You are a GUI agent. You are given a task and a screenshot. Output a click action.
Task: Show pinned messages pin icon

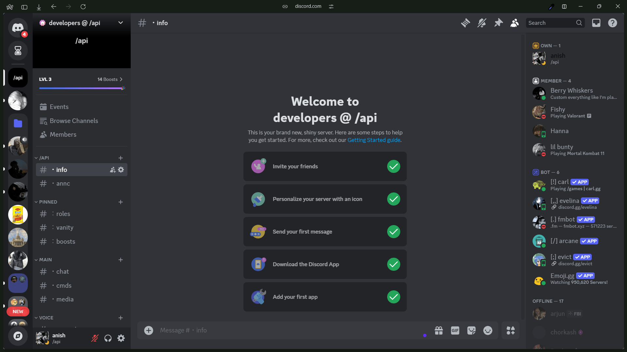pos(498,23)
